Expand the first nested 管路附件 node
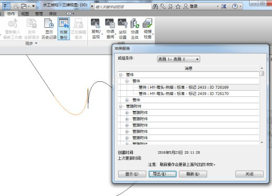Image resolution: width=272 pixels, height=196 pixels. [x=127, y=113]
